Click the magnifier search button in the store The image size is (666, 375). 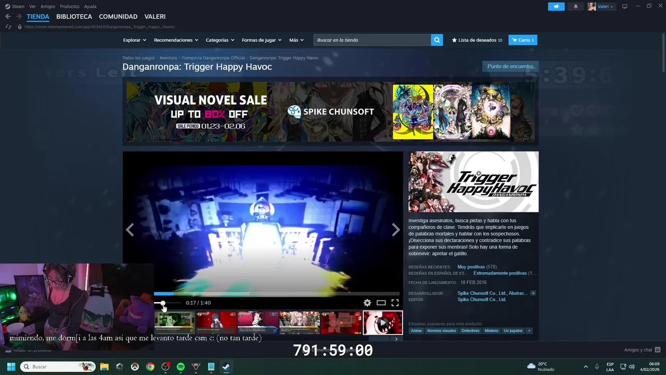[x=437, y=40]
